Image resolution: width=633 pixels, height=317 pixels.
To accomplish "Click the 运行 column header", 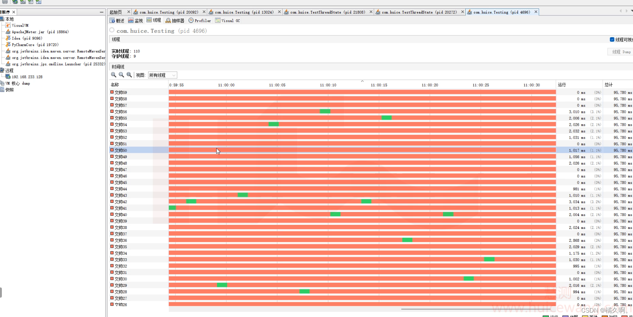I will [579, 85].
